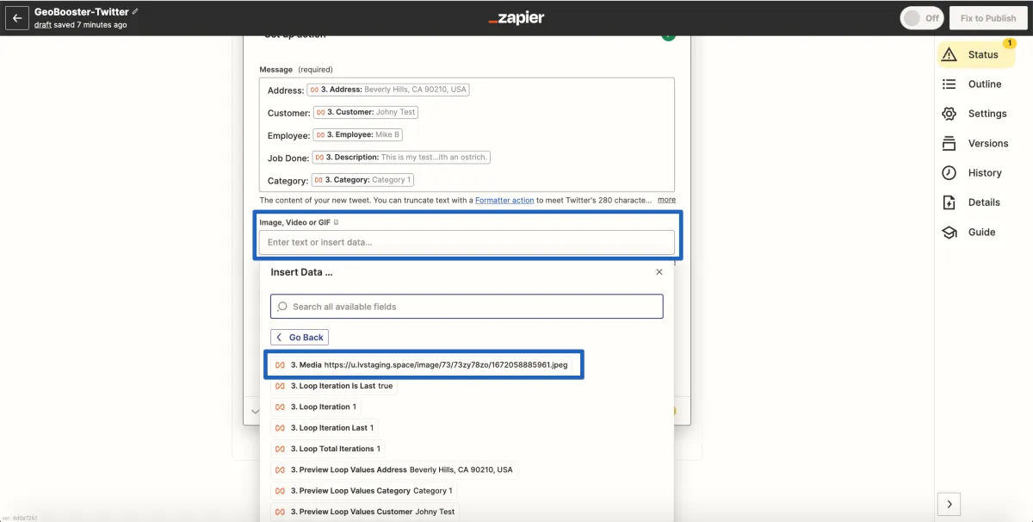Click the Go Back button

(x=300, y=338)
